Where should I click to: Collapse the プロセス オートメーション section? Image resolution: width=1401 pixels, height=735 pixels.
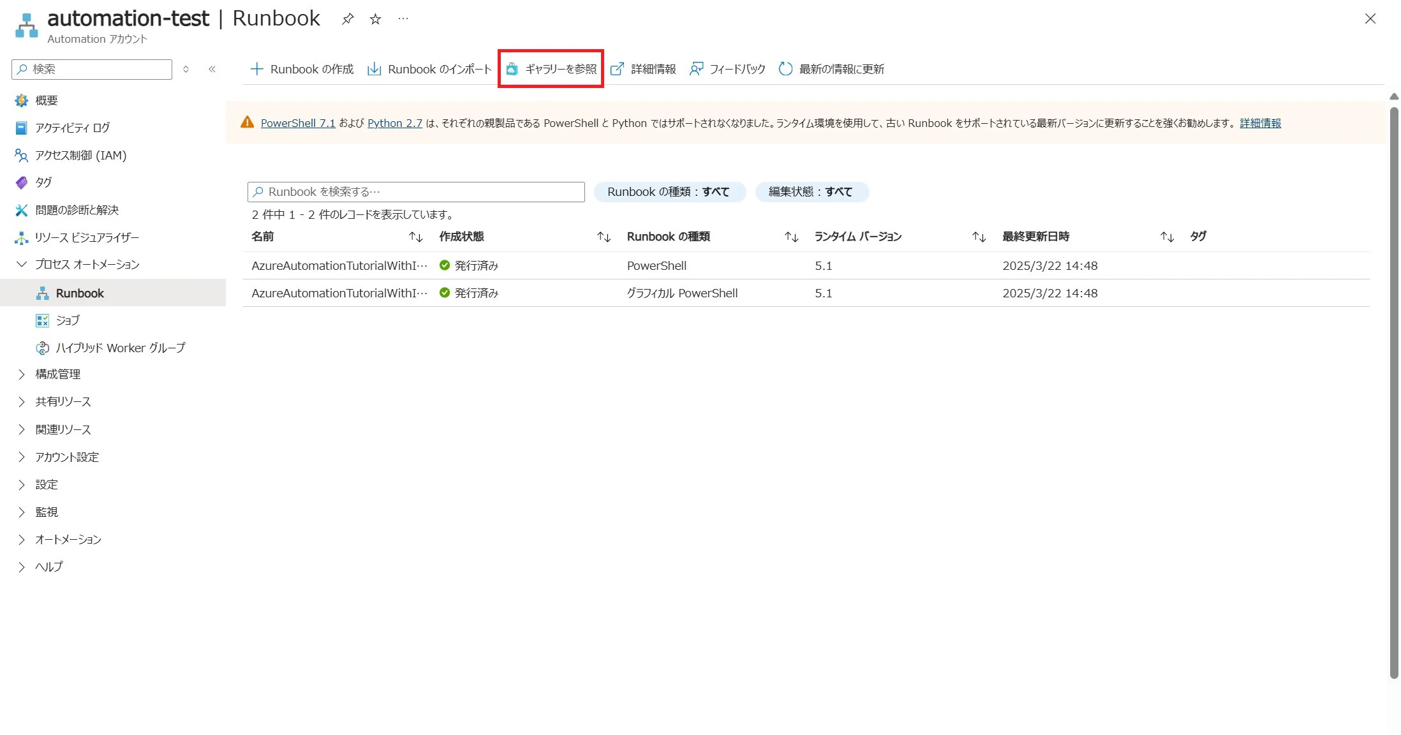click(x=22, y=264)
